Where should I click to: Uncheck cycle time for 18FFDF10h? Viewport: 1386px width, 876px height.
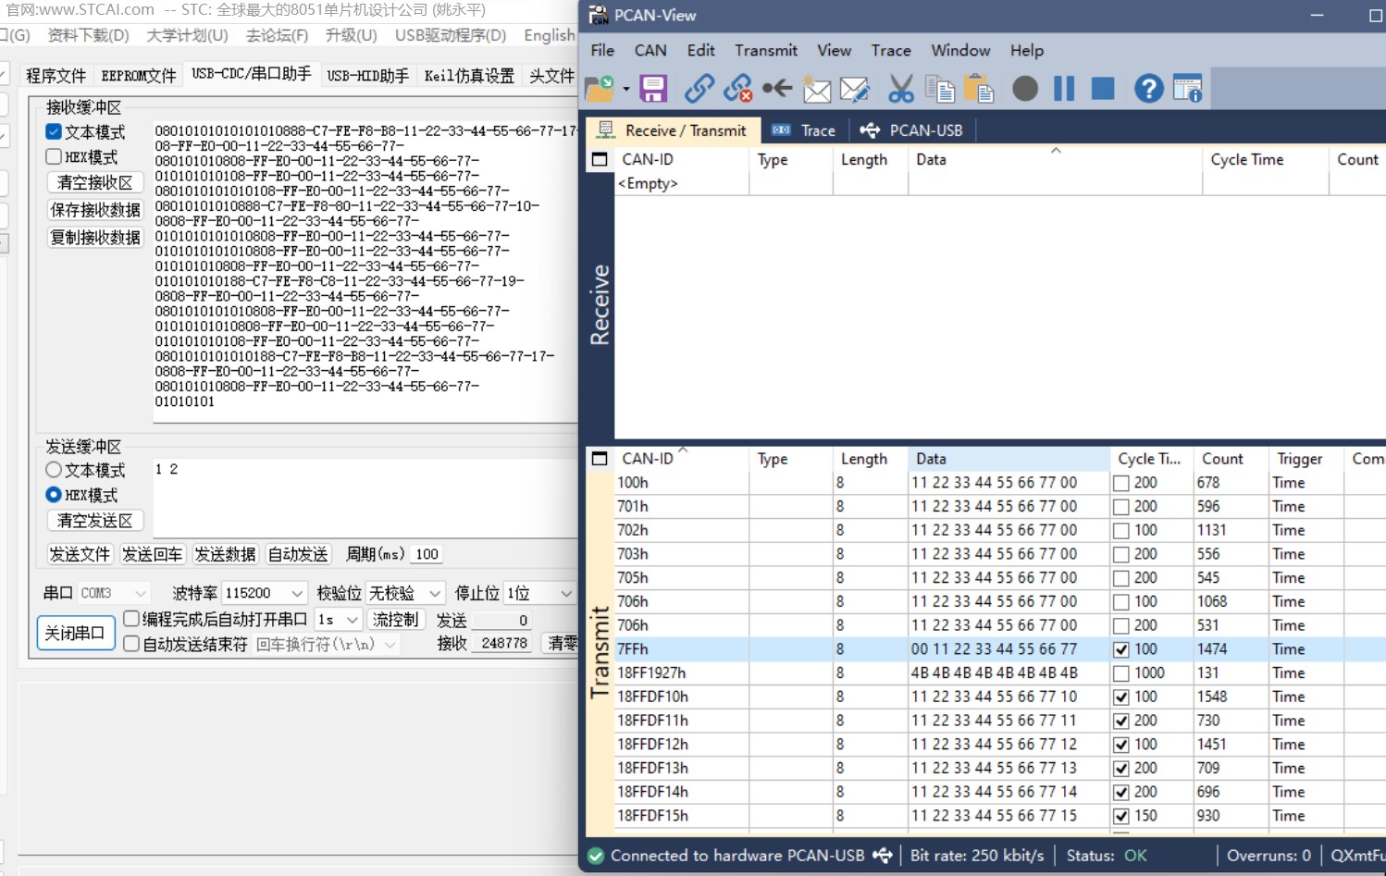point(1121,697)
